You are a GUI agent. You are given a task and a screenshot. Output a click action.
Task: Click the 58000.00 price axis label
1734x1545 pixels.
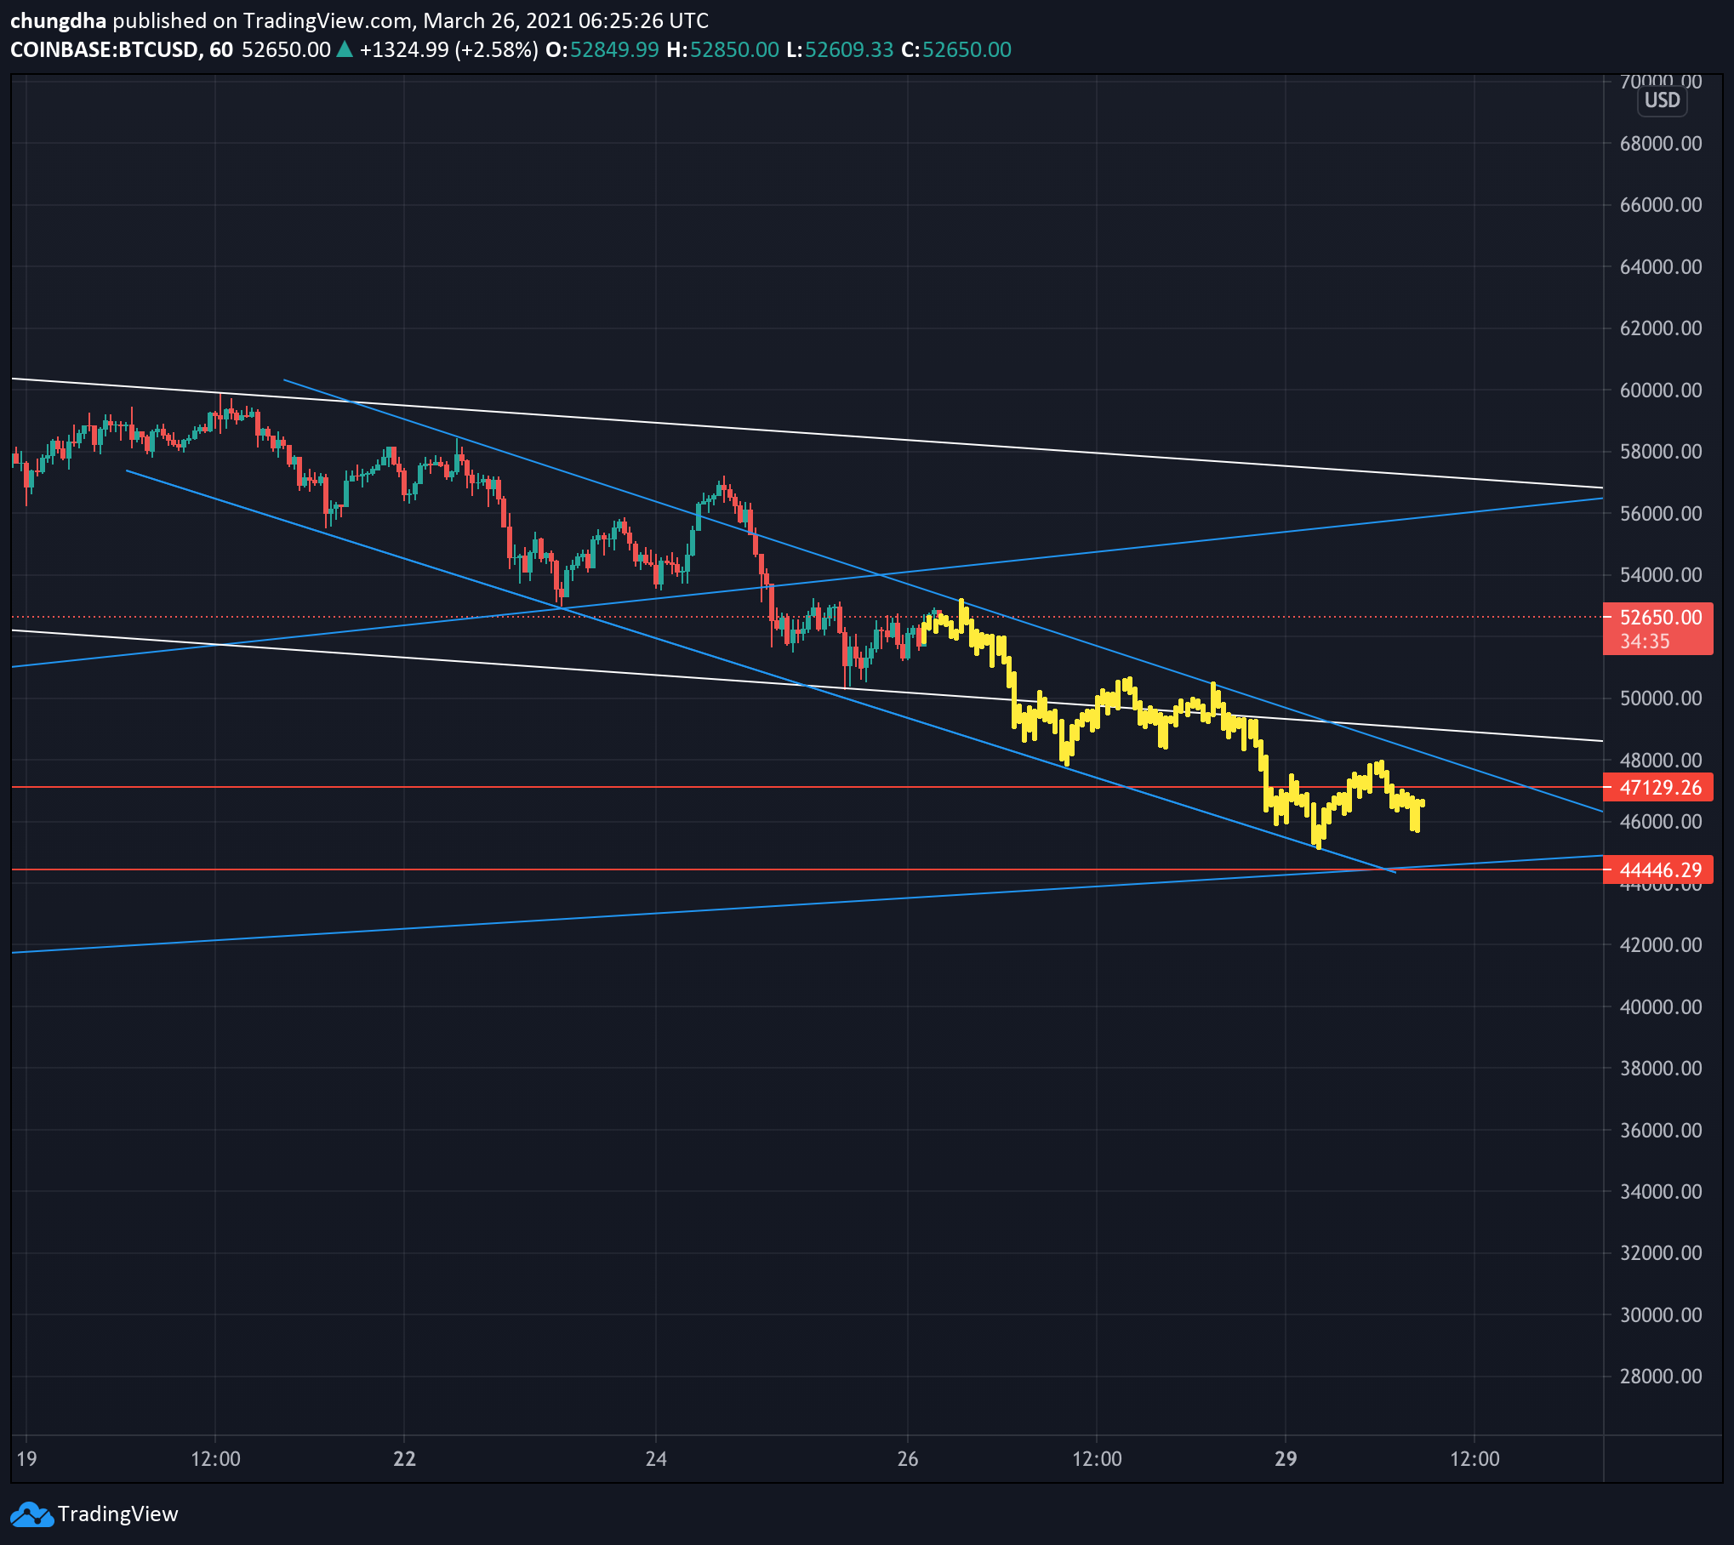tap(1661, 452)
